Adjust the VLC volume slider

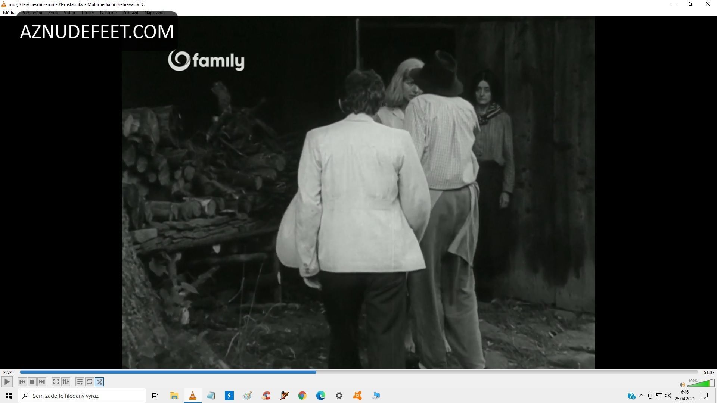(701, 383)
